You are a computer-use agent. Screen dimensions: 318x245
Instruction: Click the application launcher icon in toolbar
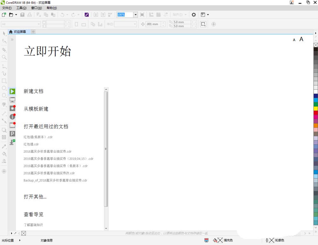point(203,15)
